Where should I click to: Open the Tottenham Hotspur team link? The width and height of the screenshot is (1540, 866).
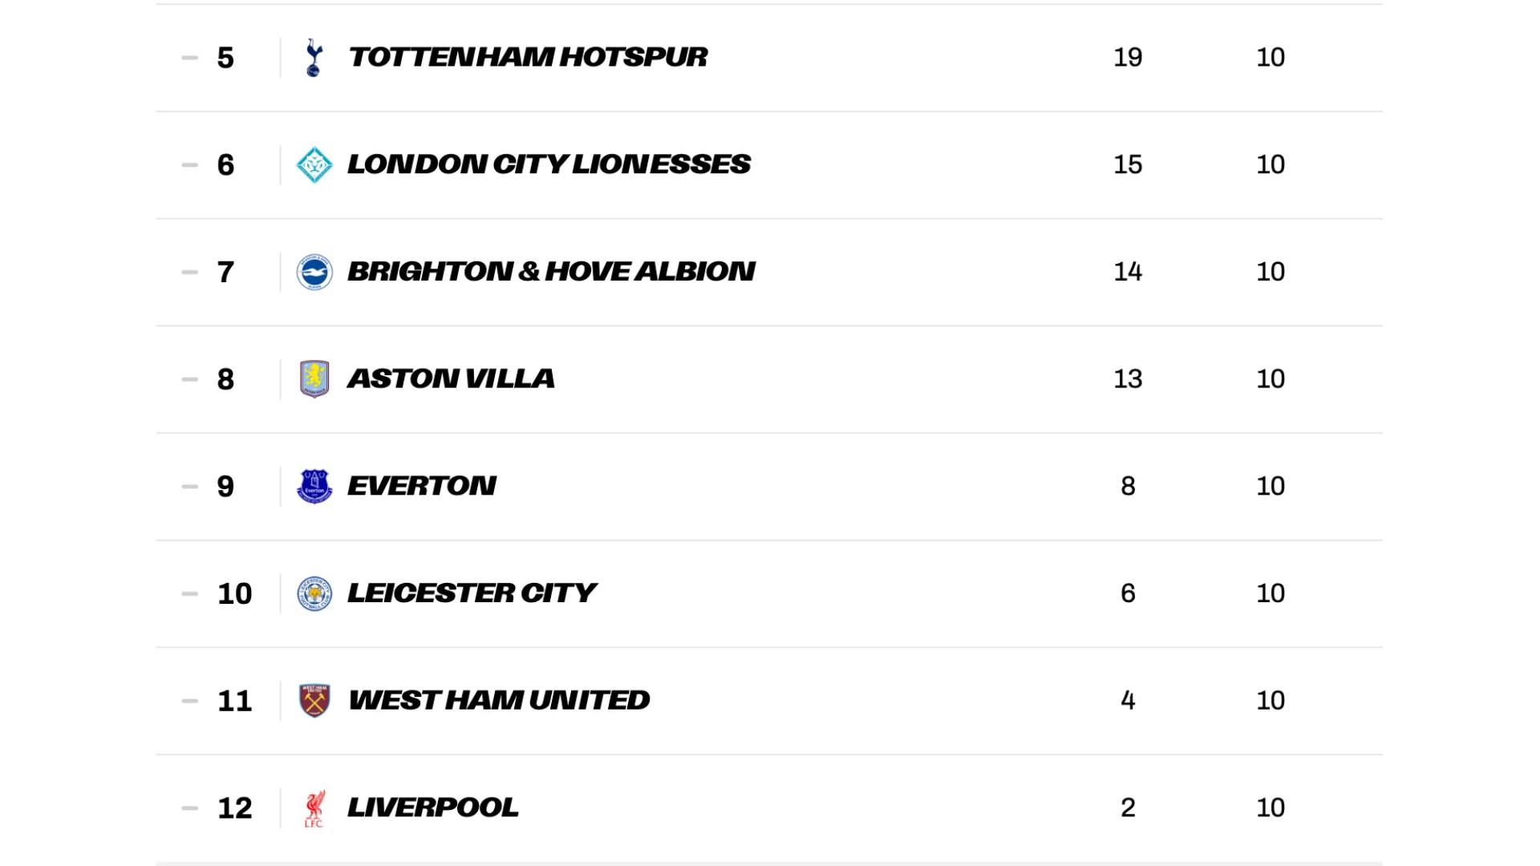click(x=527, y=58)
